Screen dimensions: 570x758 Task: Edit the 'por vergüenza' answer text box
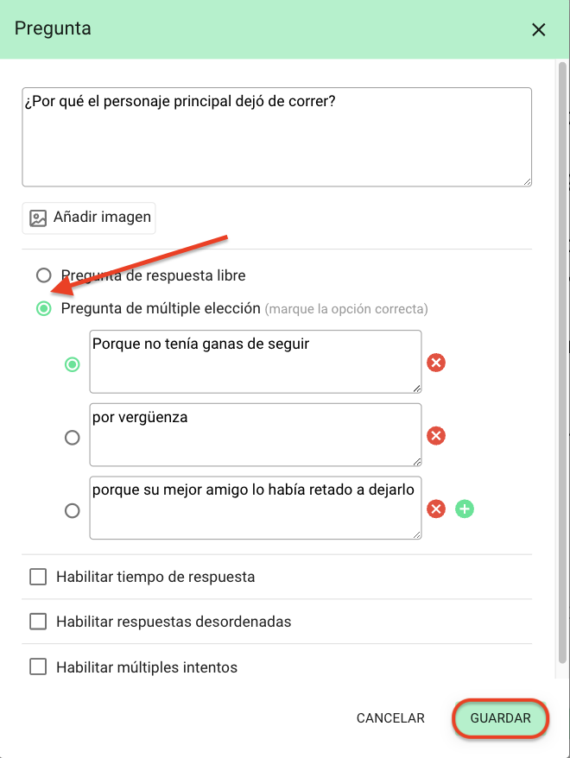[x=256, y=435]
